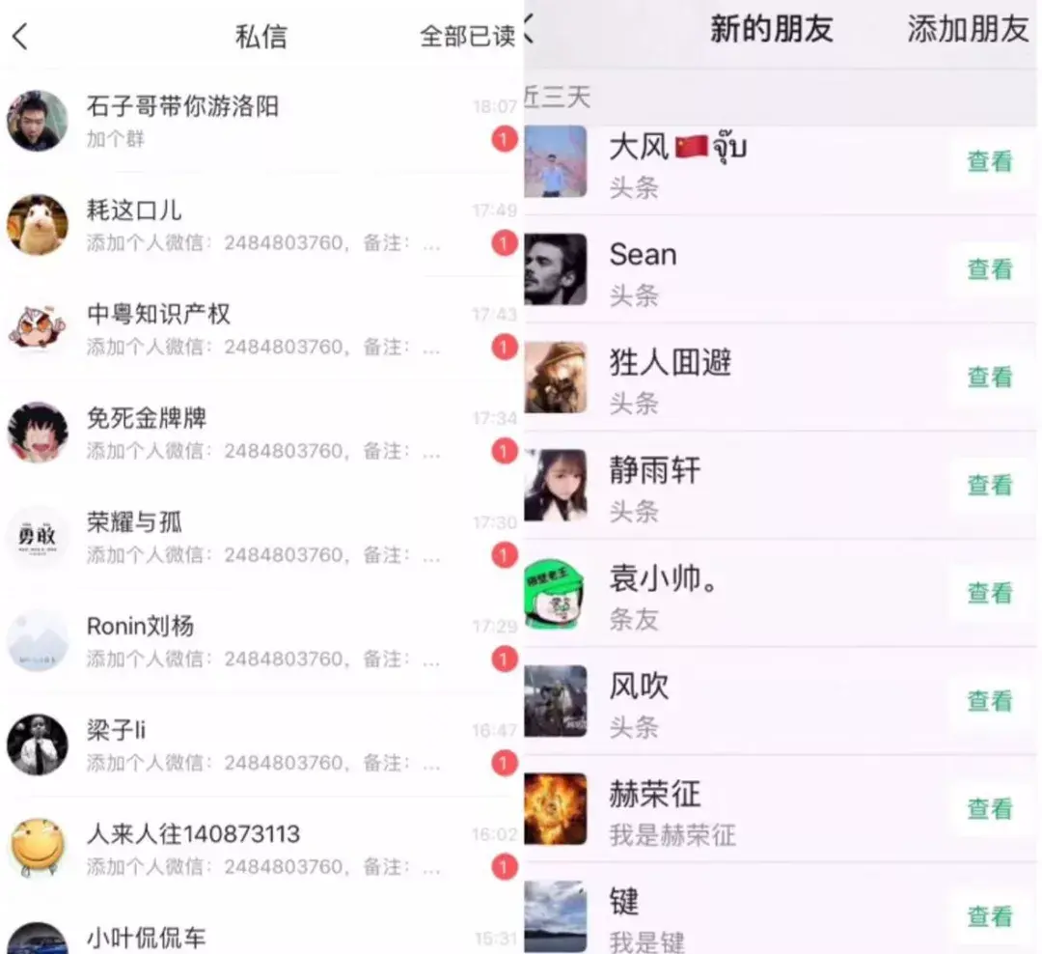Screen dimensions: 1042x954
Task: View 赫荣征 friend request
Action: point(990,809)
